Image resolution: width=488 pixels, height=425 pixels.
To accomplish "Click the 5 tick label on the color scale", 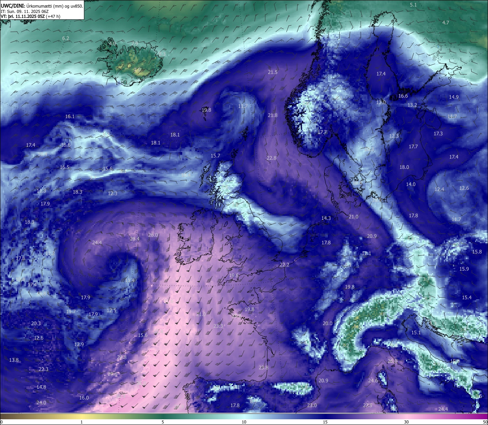I will tap(163, 422).
